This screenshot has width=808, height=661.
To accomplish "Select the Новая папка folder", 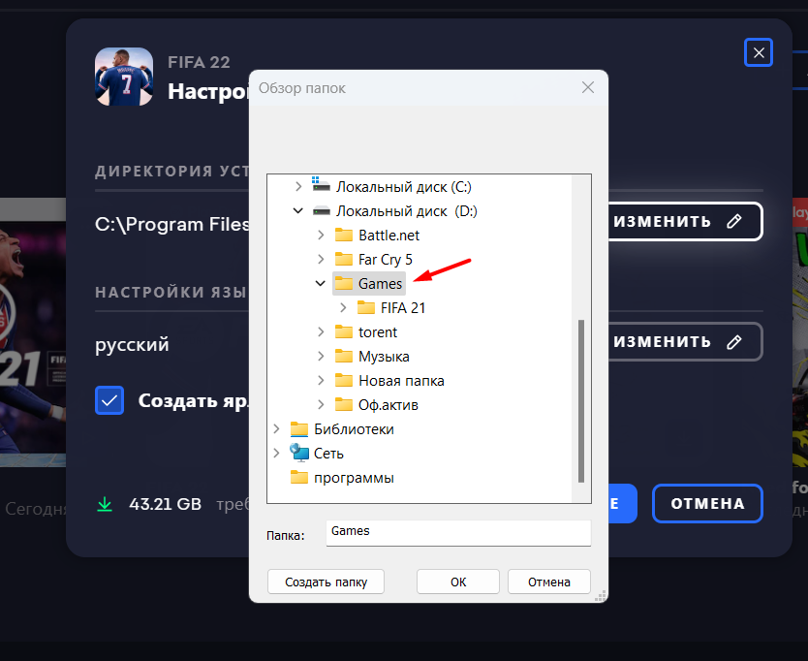I will point(401,381).
